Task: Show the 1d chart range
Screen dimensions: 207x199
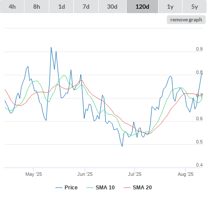Action: click(x=62, y=7)
